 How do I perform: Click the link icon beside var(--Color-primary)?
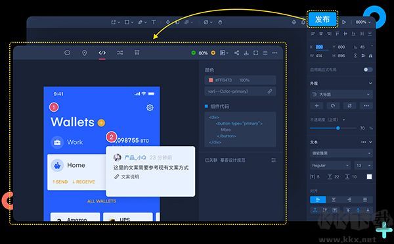click(x=270, y=91)
